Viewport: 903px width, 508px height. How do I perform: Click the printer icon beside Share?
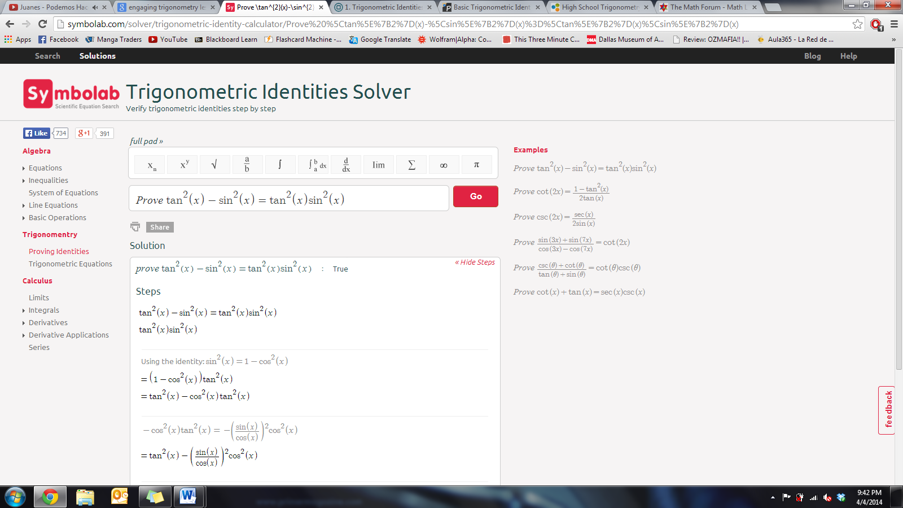[135, 227]
